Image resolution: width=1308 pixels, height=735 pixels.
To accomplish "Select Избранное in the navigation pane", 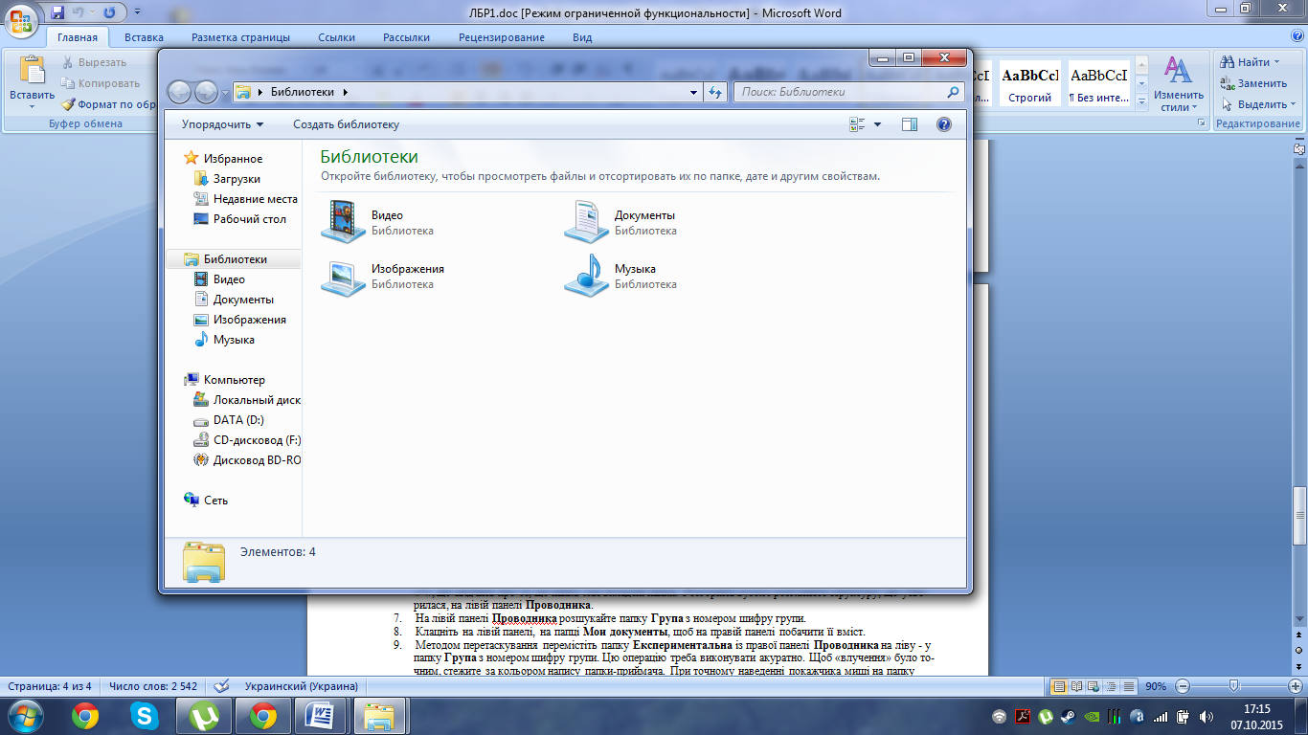I will click(223, 158).
